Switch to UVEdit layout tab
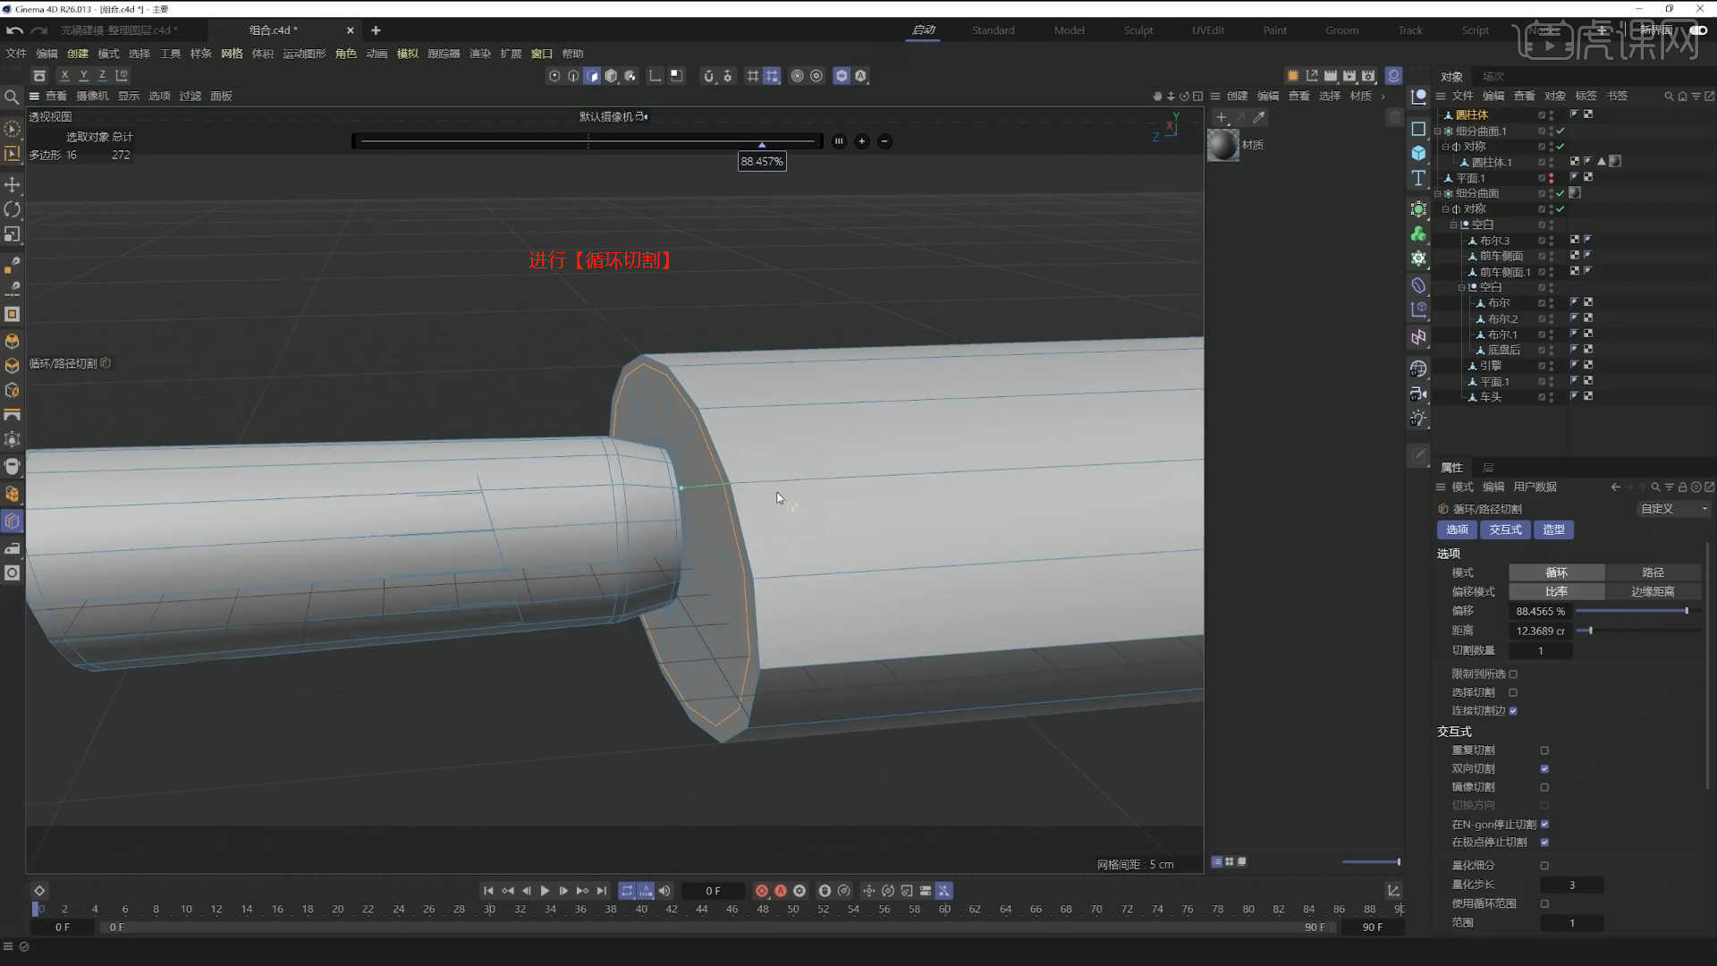1717x966 pixels. (1208, 30)
